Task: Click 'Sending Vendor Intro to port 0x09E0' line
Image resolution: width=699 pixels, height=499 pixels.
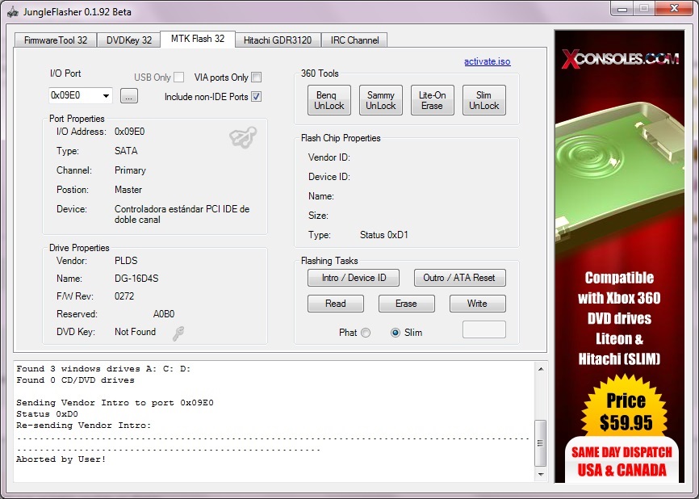Action: [x=115, y=403]
